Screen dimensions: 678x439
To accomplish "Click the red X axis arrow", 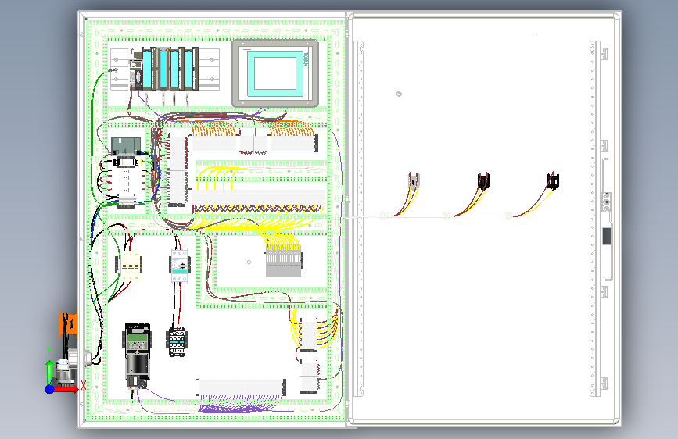I will point(67,389).
